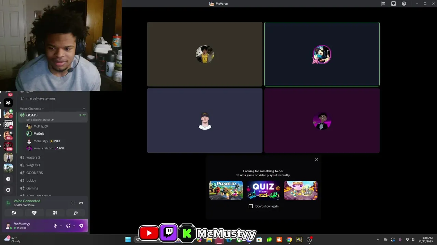This screenshot has width=437, height=245.
Task: Open Discover servers compass icon
Action: 8,190
